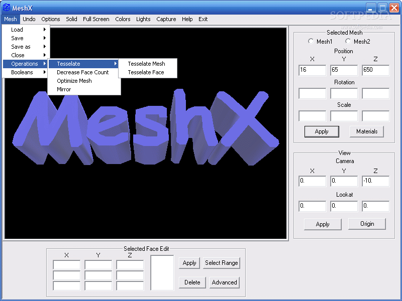Click the Scale X input field
Viewport: 402px width, 301px height.
click(312, 116)
